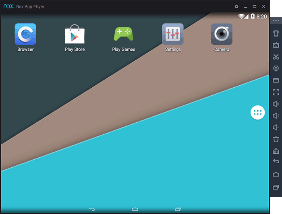Click the scissors screenshot icon

coord(276,57)
